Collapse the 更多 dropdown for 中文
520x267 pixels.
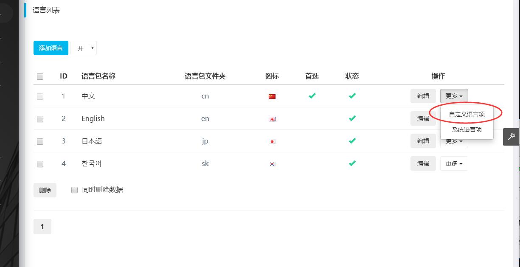click(x=454, y=96)
